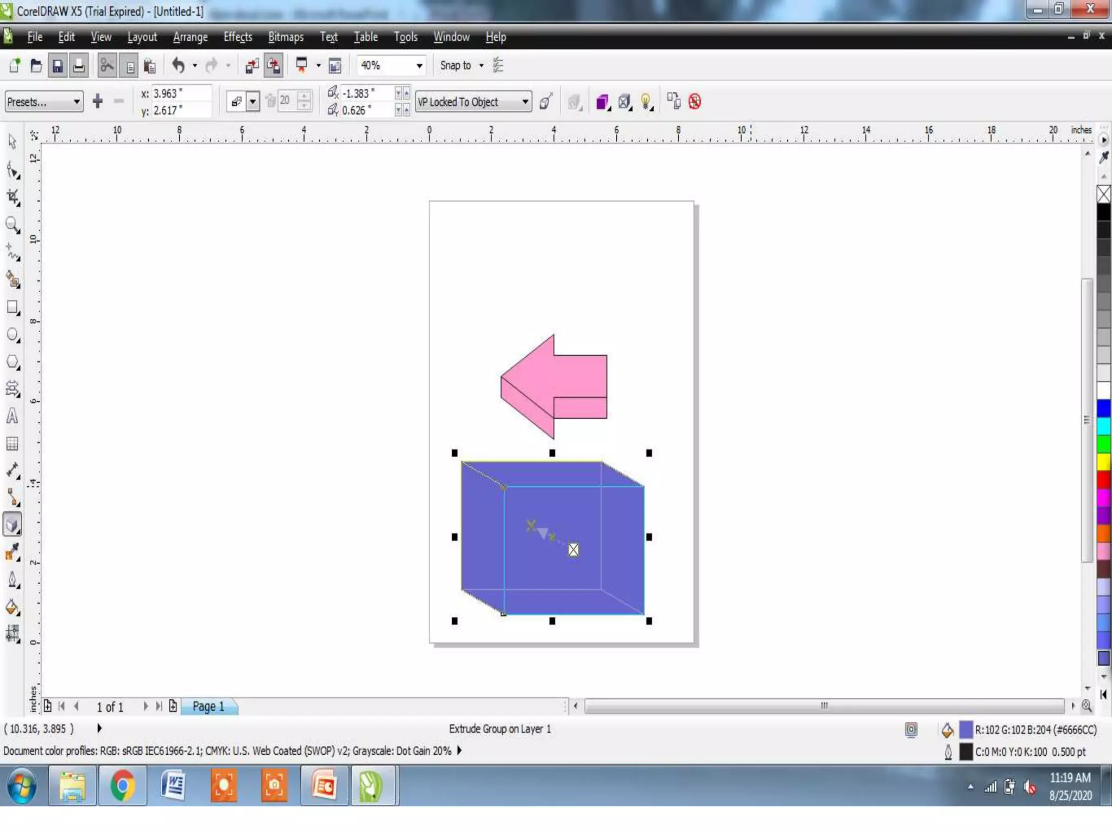Click the Clear Extrude icon
This screenshot has width=1112, height=834.
[694, 102]
